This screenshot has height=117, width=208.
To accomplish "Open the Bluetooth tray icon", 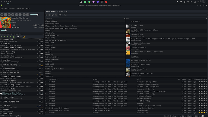I will coord(184,2).
